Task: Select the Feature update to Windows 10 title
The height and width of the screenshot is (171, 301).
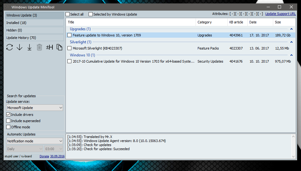Action: coord(107,35)
